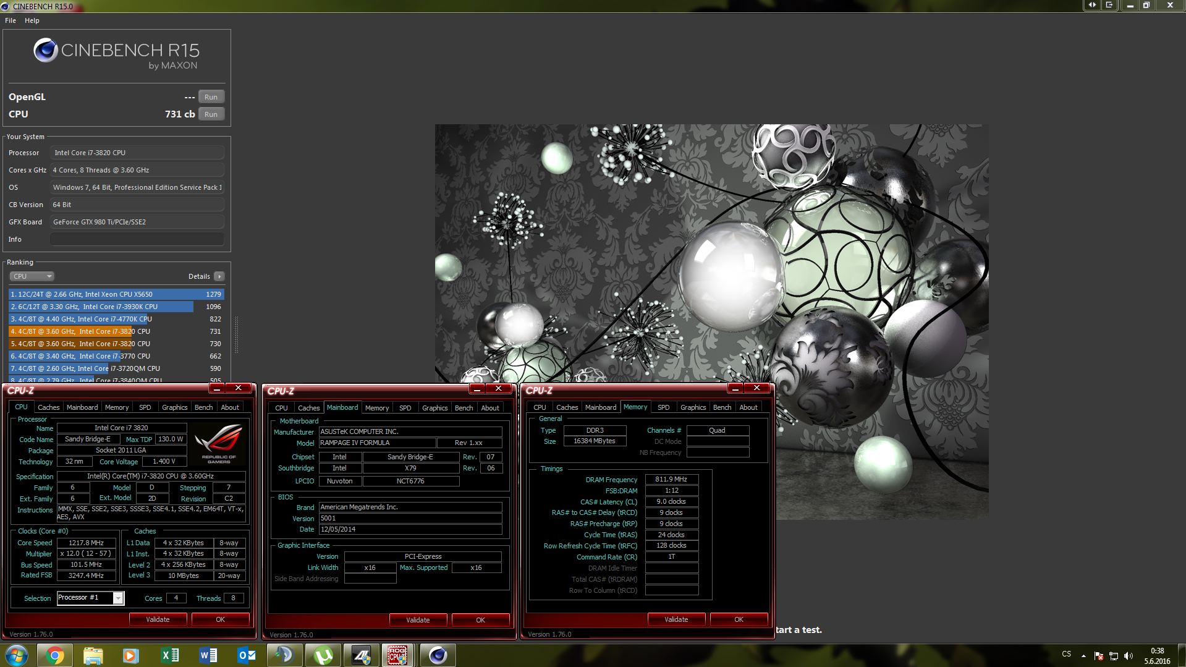Open the Help menu
1186x667 pixels.
(32, 20)
